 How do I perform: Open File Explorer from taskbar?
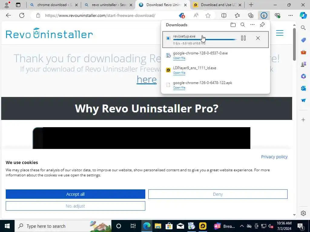click(158, 226)
